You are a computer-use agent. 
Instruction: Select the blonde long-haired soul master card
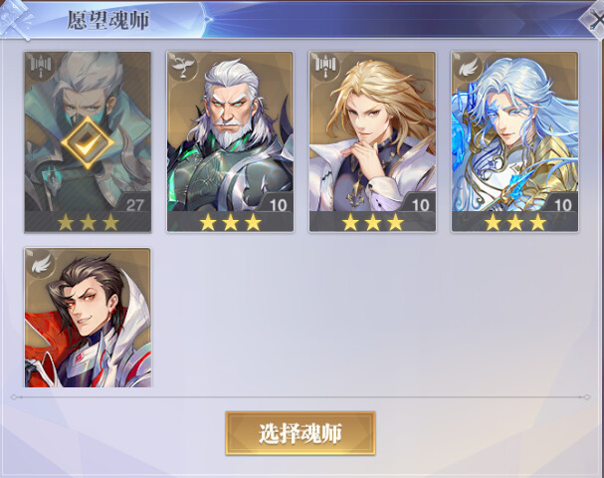point(372,141)
